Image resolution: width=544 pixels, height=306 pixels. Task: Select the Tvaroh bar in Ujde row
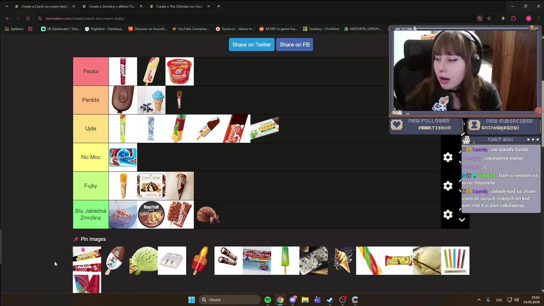(265, 128)
